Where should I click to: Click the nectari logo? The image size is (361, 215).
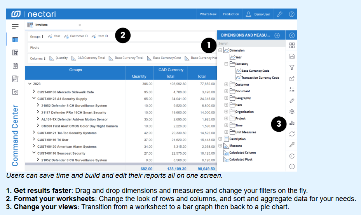click(34, 14)
